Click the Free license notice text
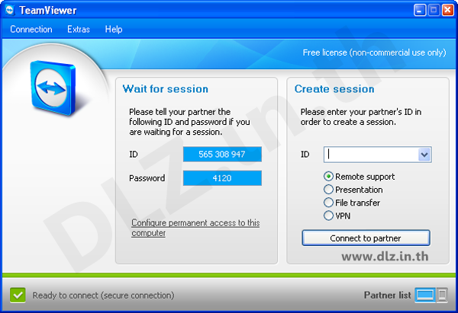Image resolution: width=458 pixels, height=313 pixels. click(375, 53)
